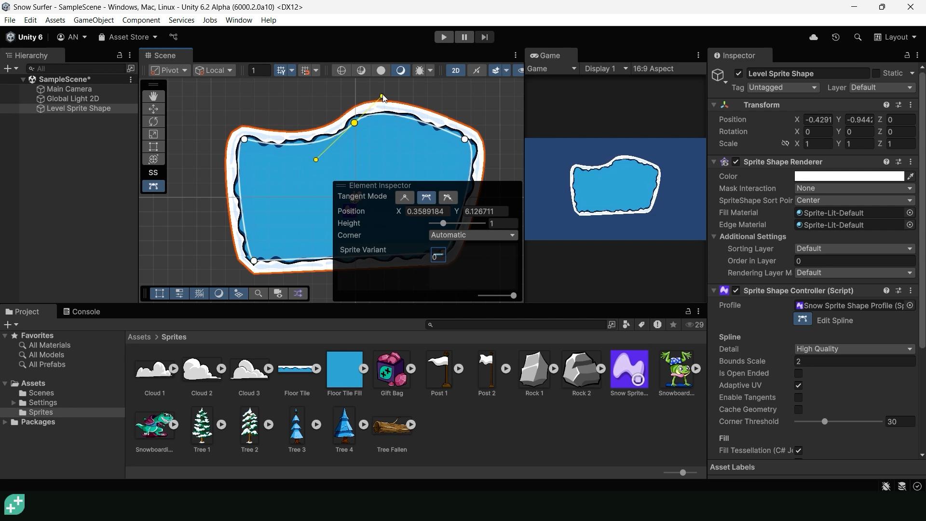Screen dimensions: 926x521
Task: Open the Detail dropdown showing High Quality
Action: click(x=854, y=349)
